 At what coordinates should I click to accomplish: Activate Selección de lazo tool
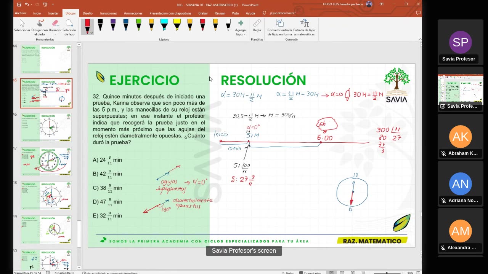point(69,27)
